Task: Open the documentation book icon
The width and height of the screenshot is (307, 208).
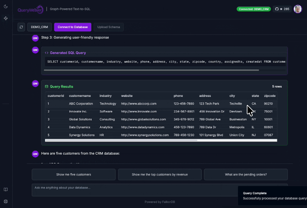Action: (6, 189)
